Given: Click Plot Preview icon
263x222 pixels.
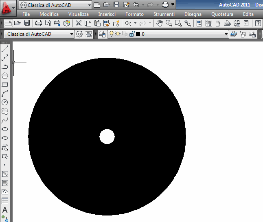Looking at the screenshot, I should tap(48, 23).
